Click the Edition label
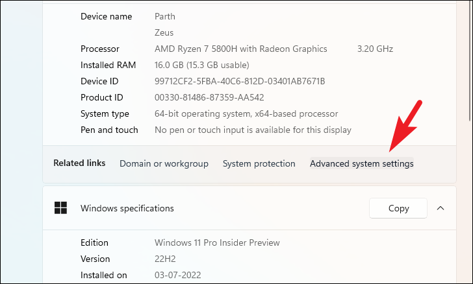473x284 pixels. [x=94, y=243]
